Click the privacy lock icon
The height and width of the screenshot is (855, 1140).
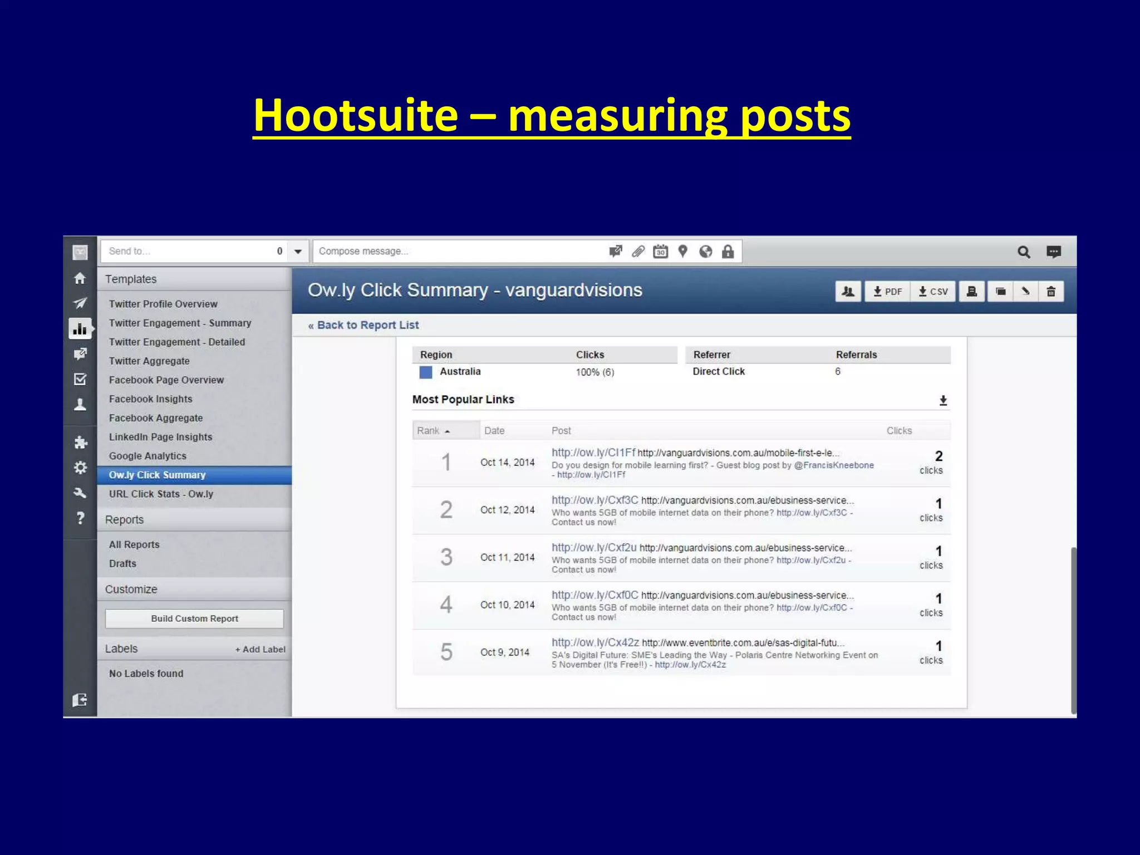pos(728,252)
